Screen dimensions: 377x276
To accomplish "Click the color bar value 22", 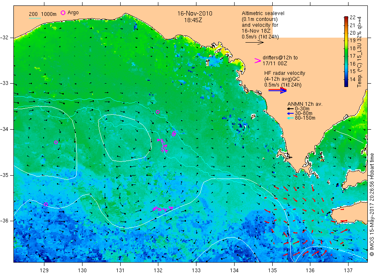I will [352, 17].
